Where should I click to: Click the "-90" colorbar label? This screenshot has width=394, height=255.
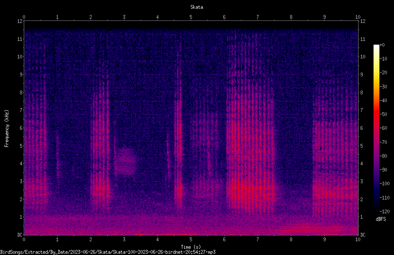coord(383,170)
